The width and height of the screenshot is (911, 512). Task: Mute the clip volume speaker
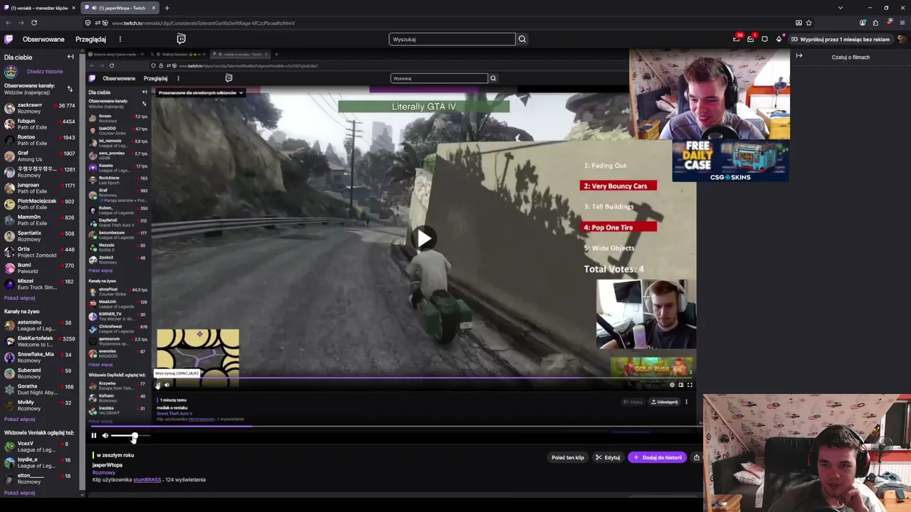105,436
